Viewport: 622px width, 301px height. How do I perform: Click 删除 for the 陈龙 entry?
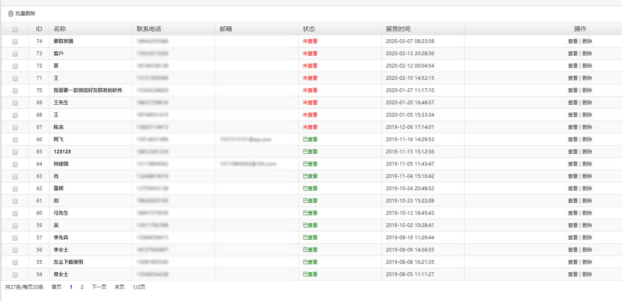[x=587, y=127]
